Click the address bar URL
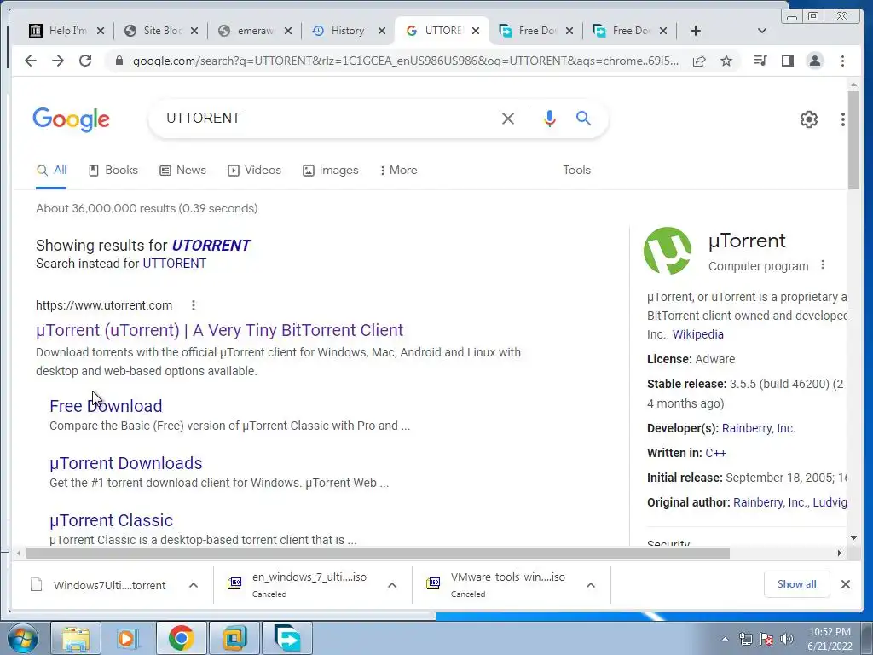The width and height of the screenshot is (873, 655). pos(405,61)
